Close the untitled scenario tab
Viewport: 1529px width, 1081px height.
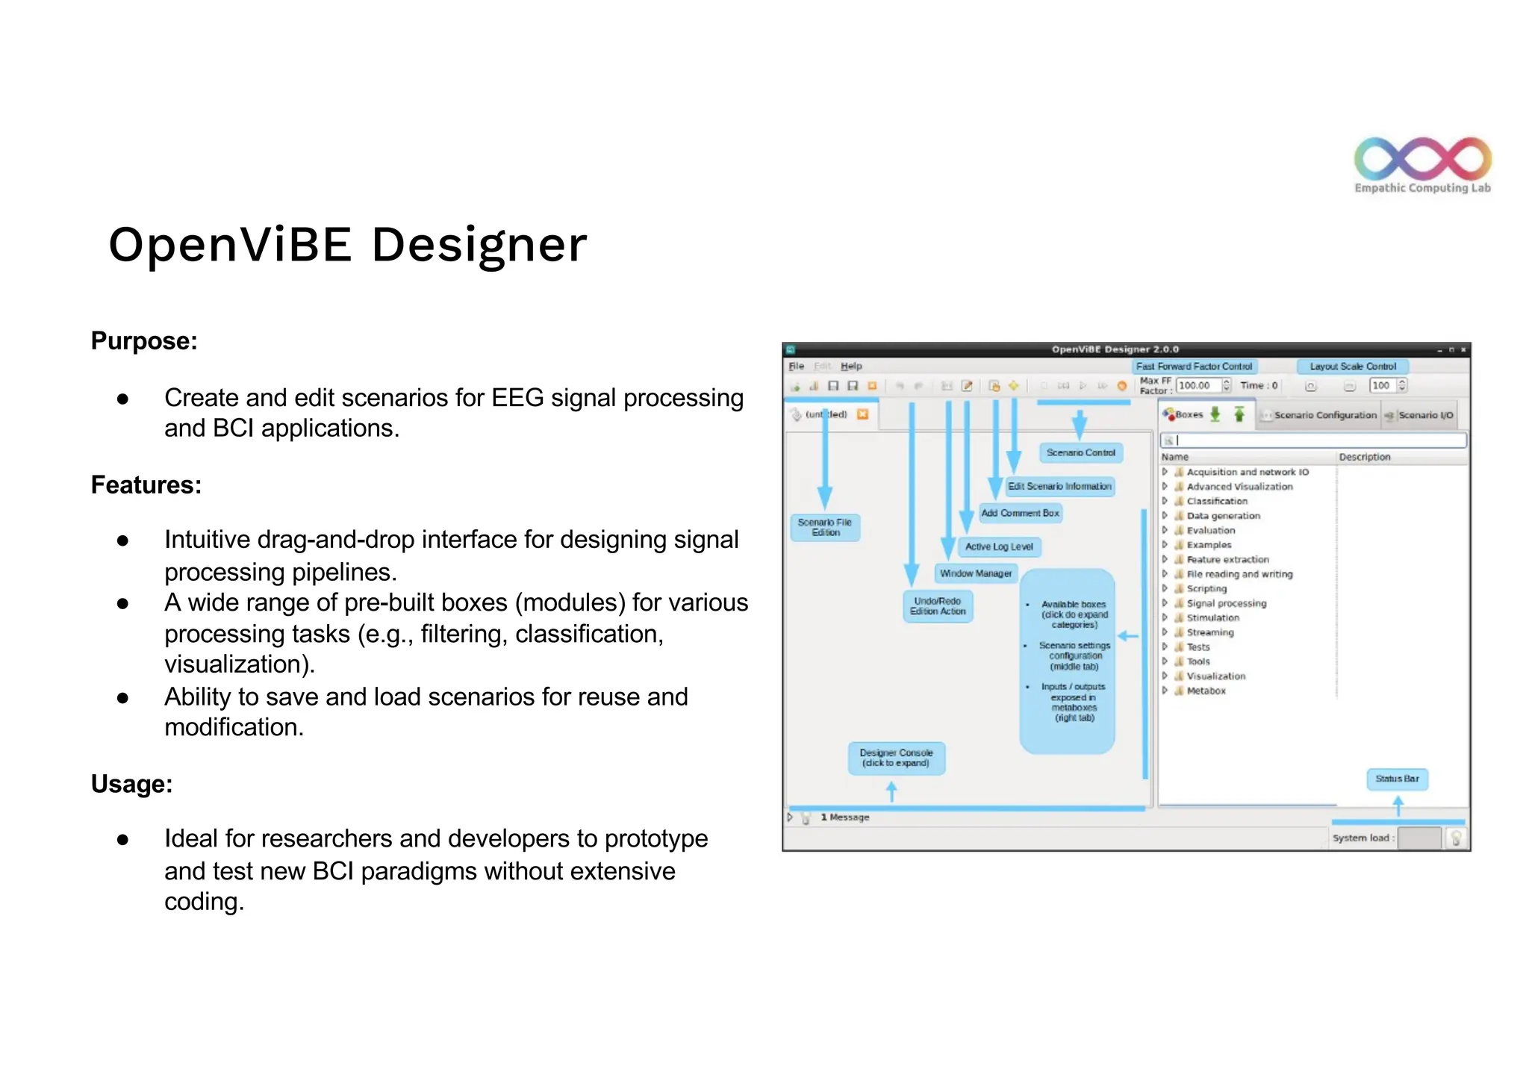coord(862,414)
